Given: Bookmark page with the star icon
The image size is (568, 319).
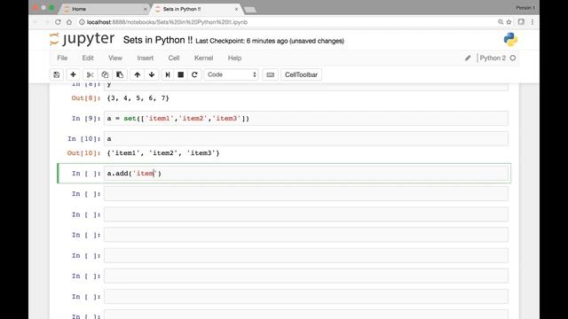Looking at the screenshot, I should click(509, 22).
